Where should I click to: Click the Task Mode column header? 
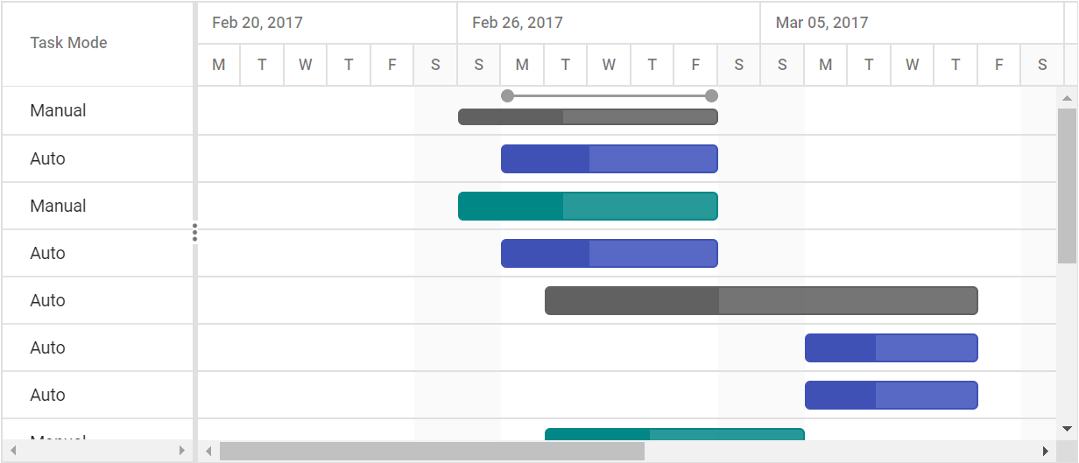(68, 43)
